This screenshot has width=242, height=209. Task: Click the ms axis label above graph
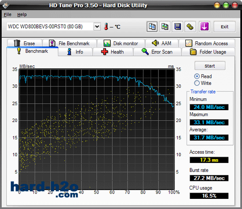click(171, 66)
